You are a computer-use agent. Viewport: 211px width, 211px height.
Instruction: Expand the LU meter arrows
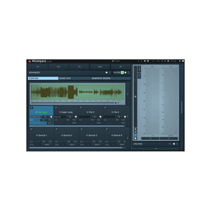click(x=169, y=138)
